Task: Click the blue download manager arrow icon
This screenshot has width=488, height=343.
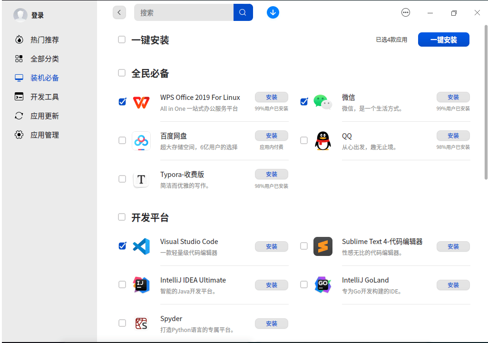Action: (273, 12)
